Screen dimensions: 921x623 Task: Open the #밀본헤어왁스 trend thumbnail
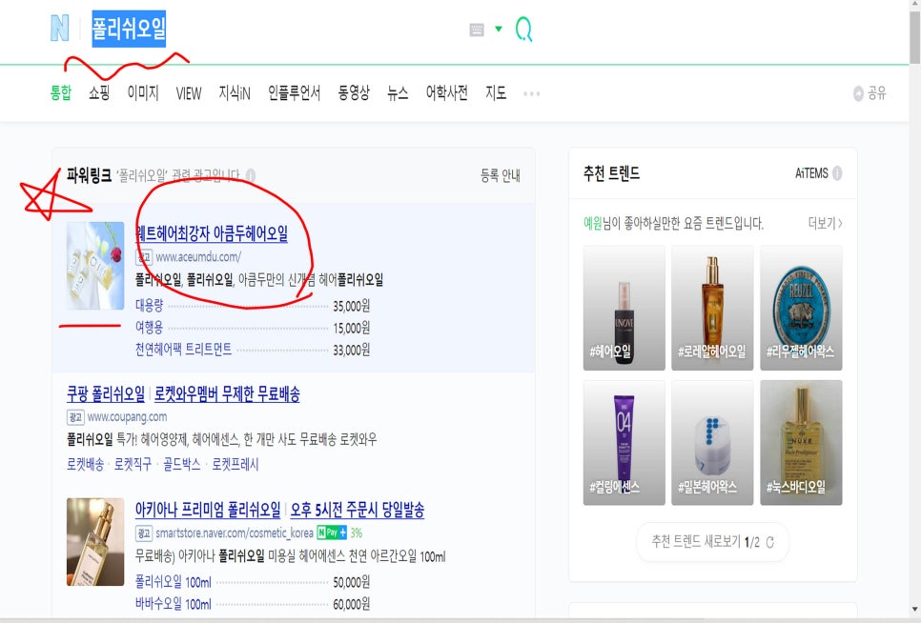pos(712,442)
